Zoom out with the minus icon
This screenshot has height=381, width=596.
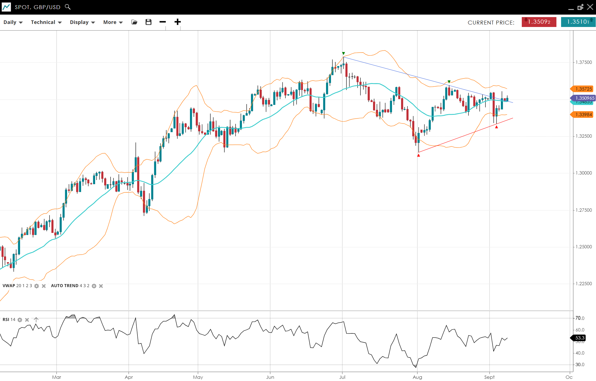click(163, 22)
